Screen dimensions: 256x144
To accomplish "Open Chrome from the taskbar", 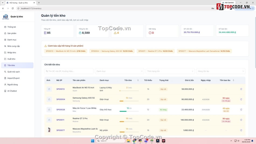I will coord(134,141).
